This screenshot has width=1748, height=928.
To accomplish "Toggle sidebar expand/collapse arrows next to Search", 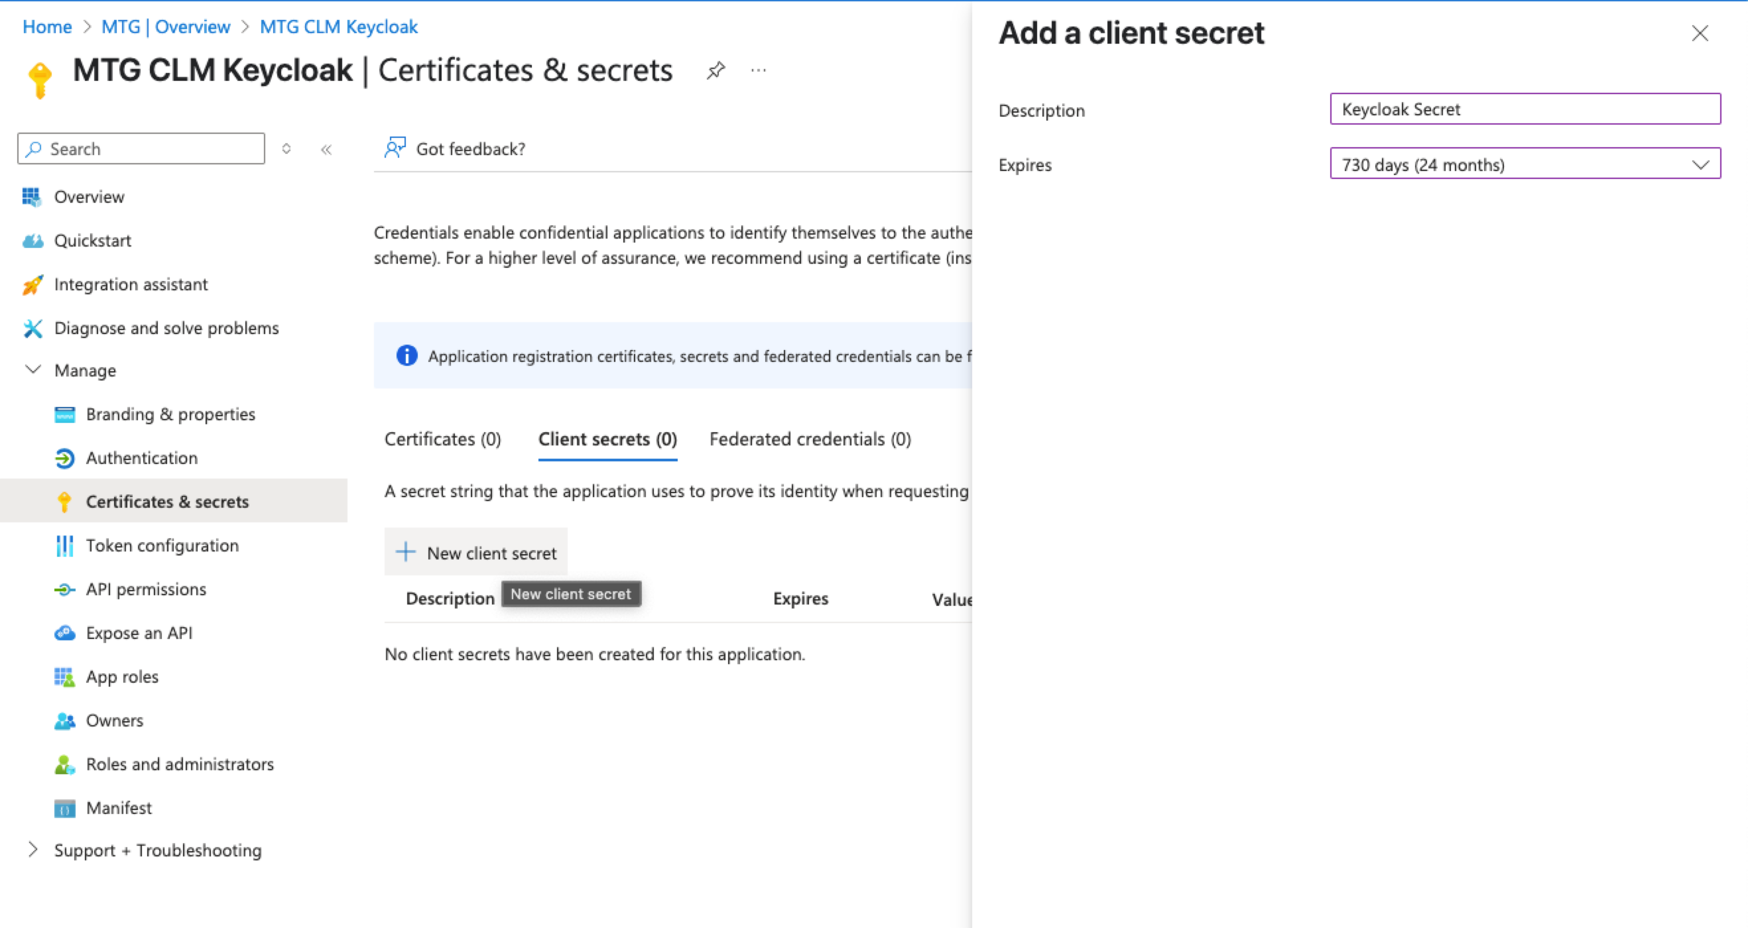I will 286,148.
